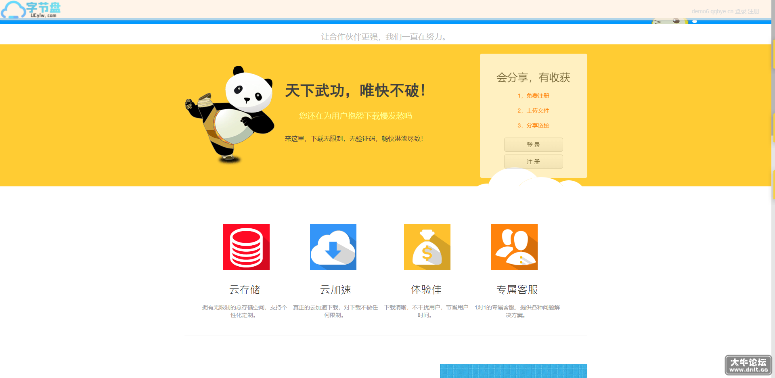
Task: Select the red 云存储 database icon
Action: tap(246, 247)
